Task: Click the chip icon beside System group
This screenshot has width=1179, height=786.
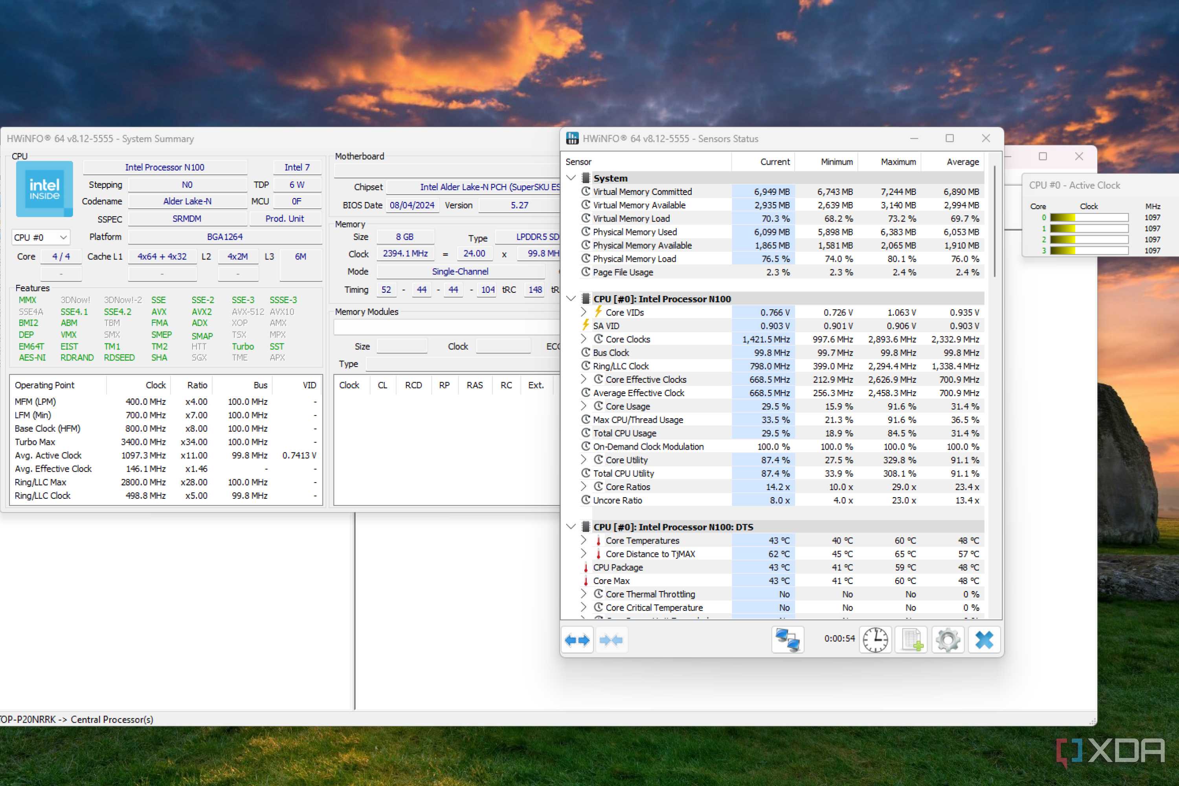Action: (x=586, y=178)
